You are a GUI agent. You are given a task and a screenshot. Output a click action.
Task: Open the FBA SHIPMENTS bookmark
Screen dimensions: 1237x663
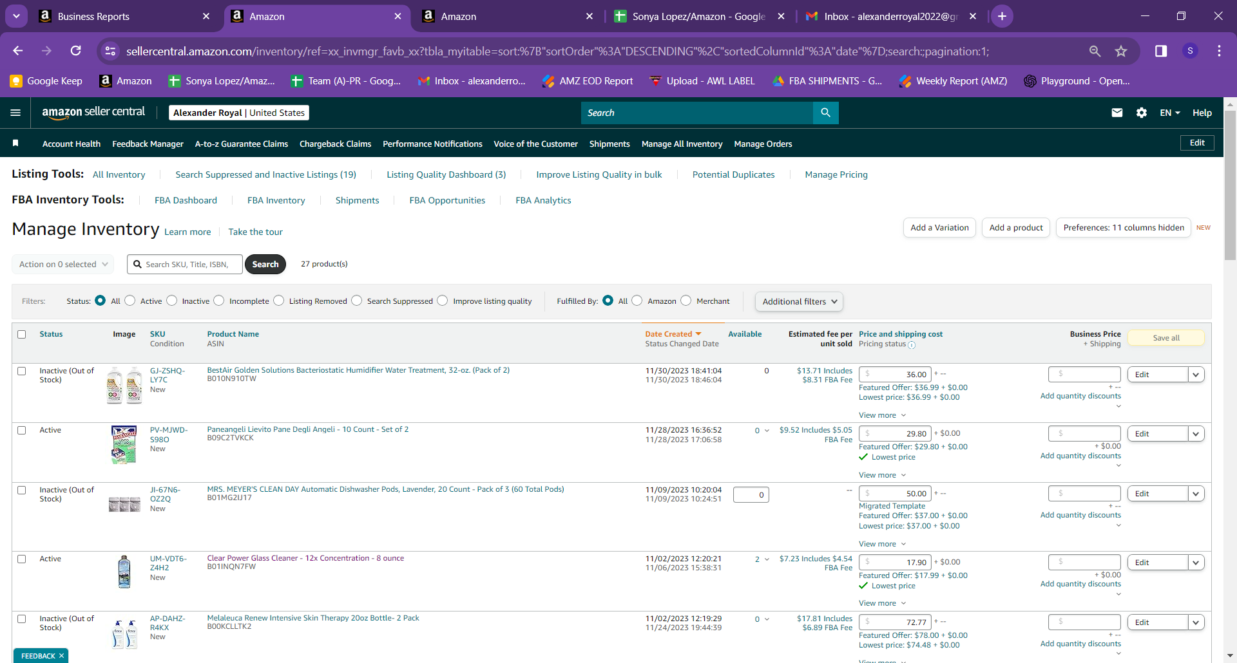pos(827,81)
